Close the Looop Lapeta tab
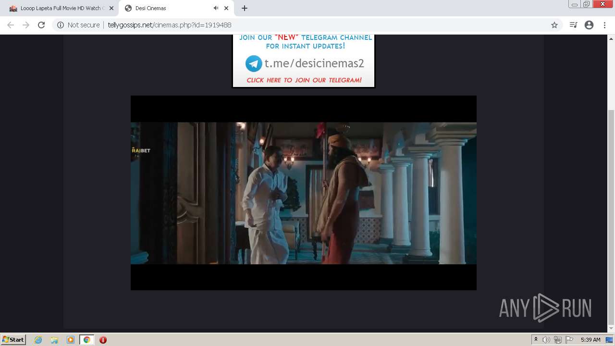This screenshot has height=346, width=615. pos(111,8)
